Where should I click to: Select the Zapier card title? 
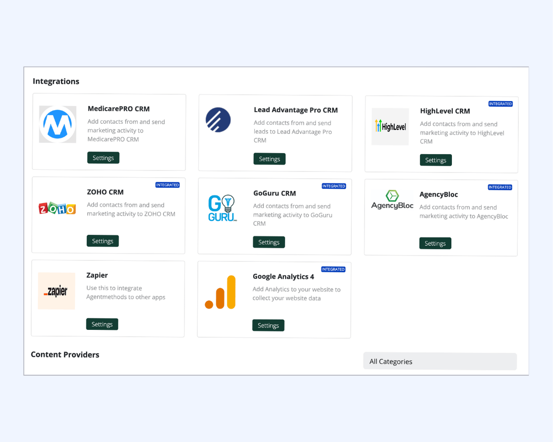tap(97, 275)
